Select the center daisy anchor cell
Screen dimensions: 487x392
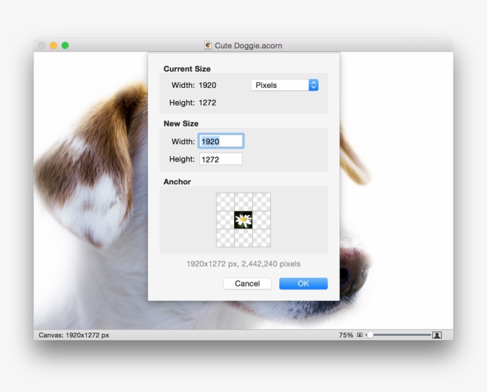point(243,220)
